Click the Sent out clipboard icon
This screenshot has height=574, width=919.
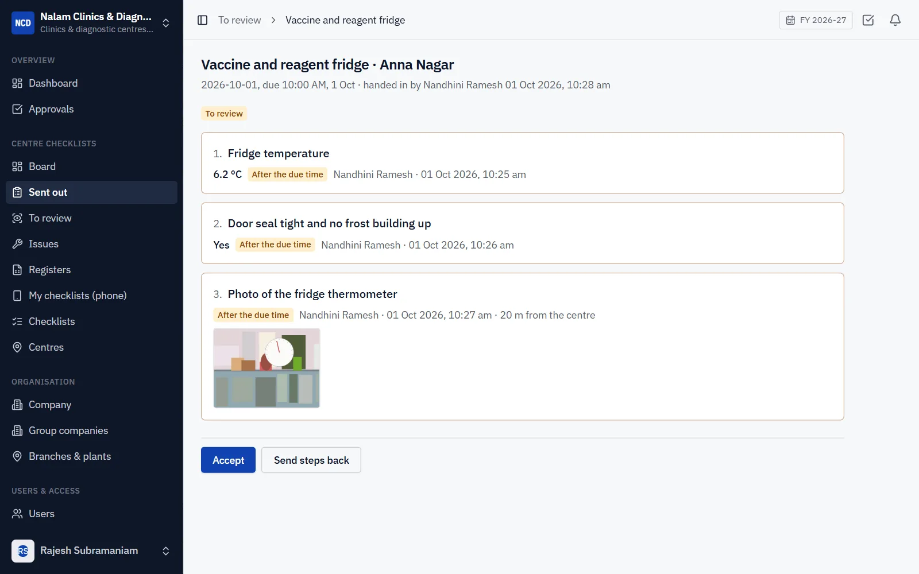(17, 192)
